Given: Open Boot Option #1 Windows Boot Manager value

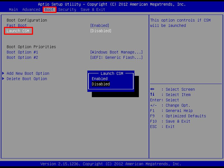Looking at the screenshot, I should click(x=116, y=52).
